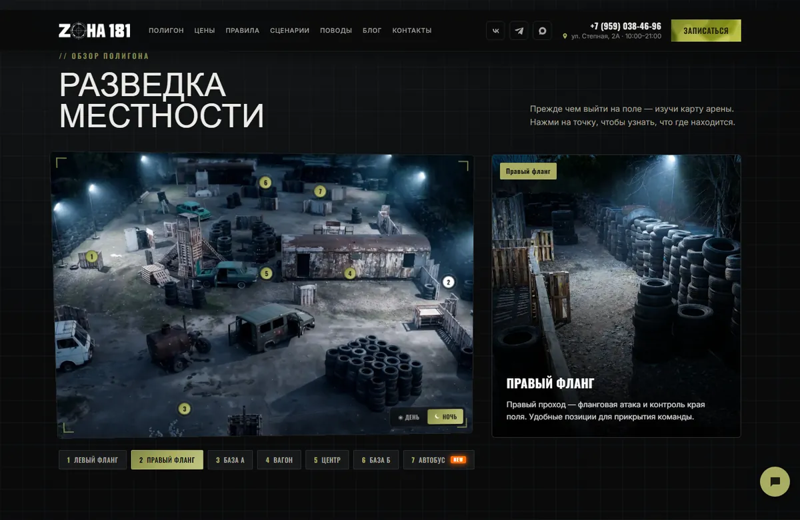This screenshot has height=520, width=800.
Task: Select map marker 2 on the arena
Action: coord(449,282)
